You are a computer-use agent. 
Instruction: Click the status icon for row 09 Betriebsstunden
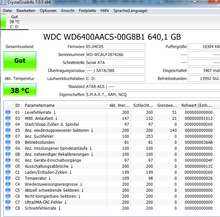point(8,142)
